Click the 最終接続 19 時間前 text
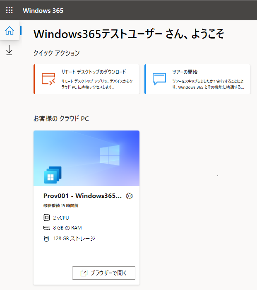Screen dimensions: 257x290 click(61, 205)
